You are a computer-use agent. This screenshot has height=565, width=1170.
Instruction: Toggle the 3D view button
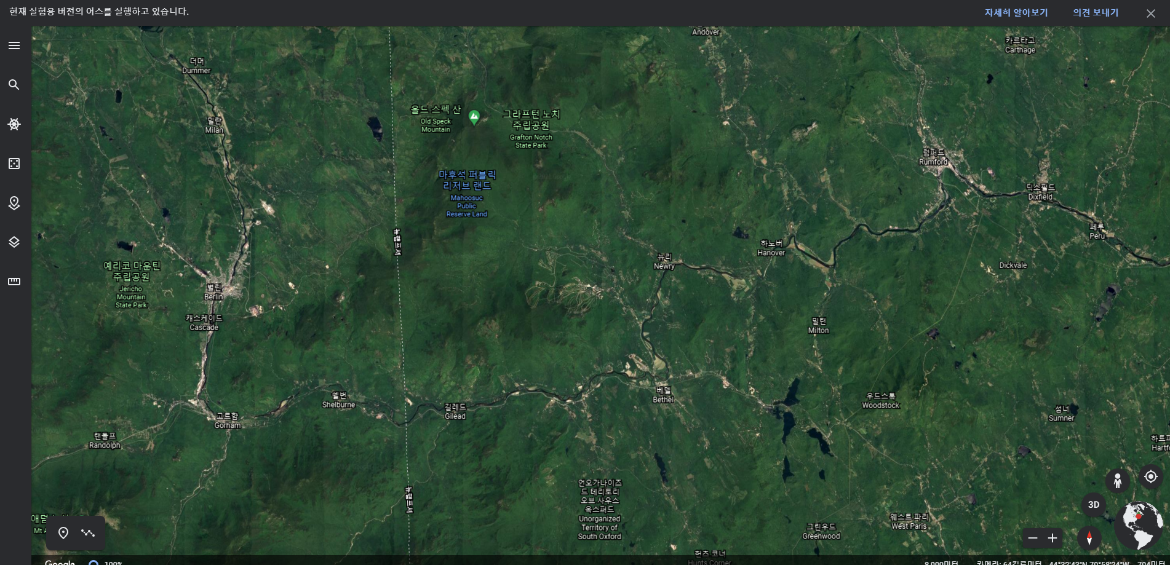(x=1094, y=505)
